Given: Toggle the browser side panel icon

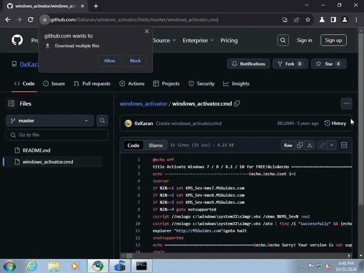Looking at the screenshot, I should 333,20.
